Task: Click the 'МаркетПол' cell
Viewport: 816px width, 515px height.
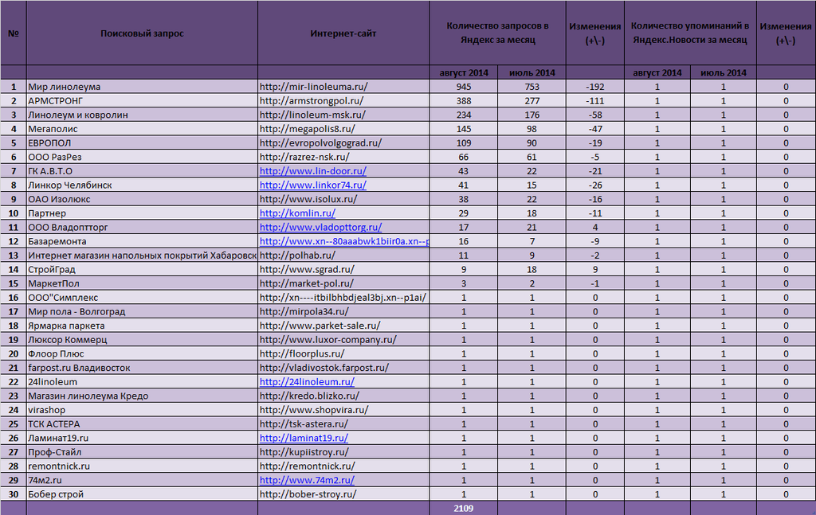Action: pos(142,283)
